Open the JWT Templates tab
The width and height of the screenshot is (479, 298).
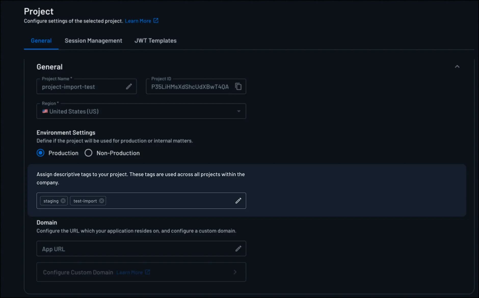point(155,41)
